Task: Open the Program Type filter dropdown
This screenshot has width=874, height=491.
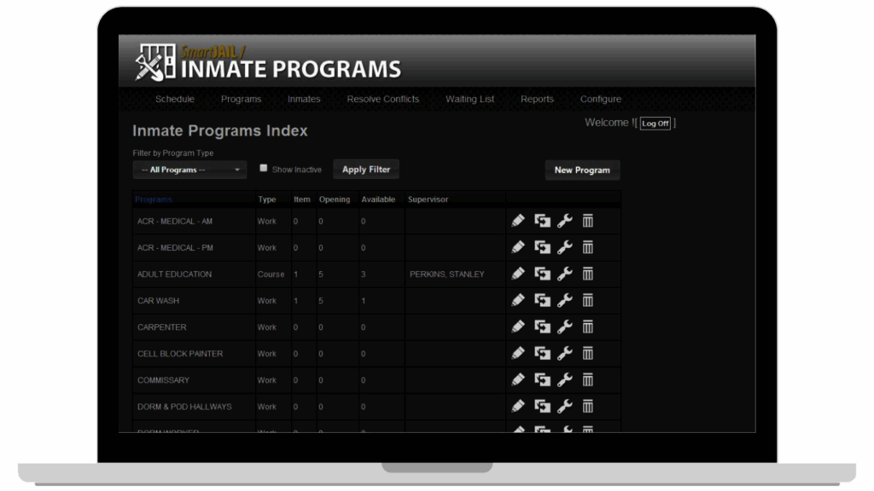Action: (x=189, y=169)
